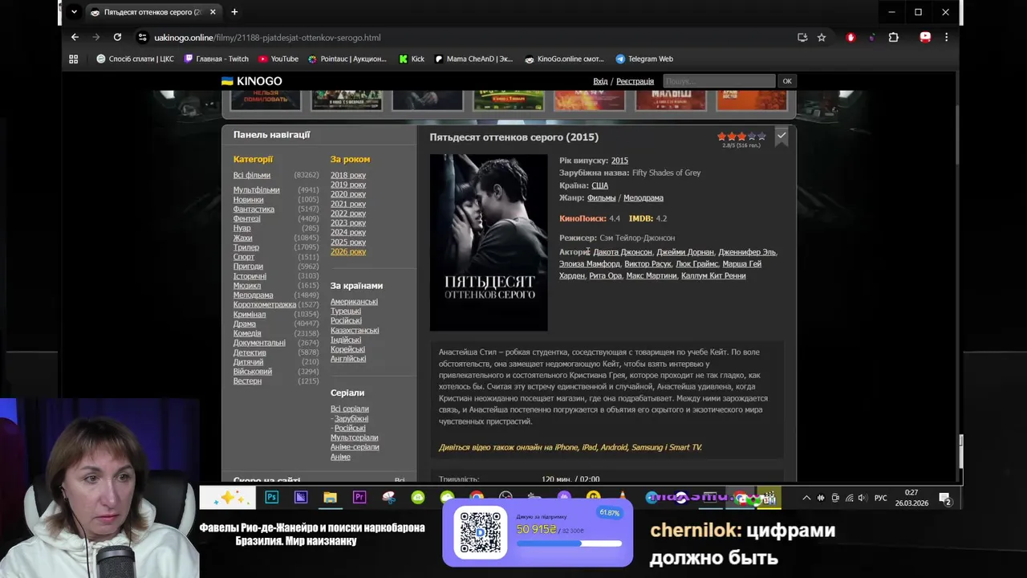This screenshot has height=578, width=1027.
Task: Click the Реєстрація link
Action: [x=635, y=81]
